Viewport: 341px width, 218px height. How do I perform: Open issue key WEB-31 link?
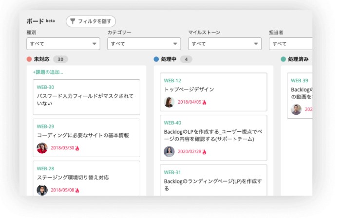172,172
